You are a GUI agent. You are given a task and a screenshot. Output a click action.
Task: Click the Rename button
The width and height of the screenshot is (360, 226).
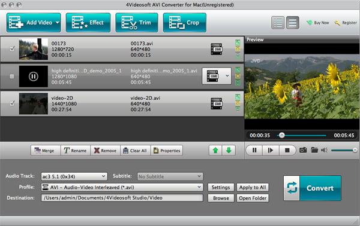click(76, 151)
